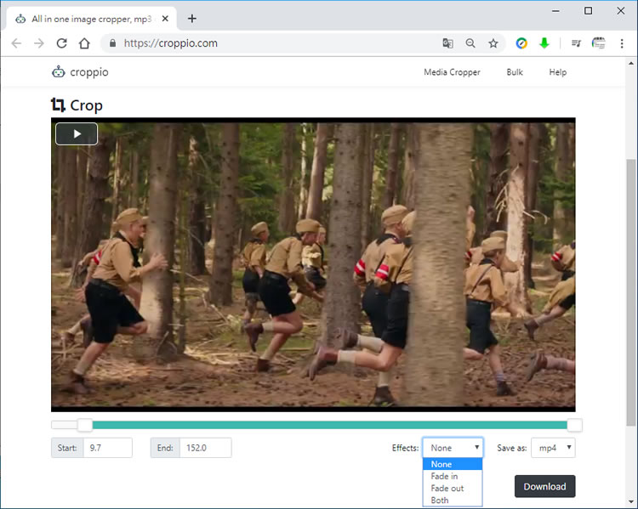This screenshot has width=638, height=509.
Task: Open the Chrome three-dot menu
Action: (x=622, y=43)
